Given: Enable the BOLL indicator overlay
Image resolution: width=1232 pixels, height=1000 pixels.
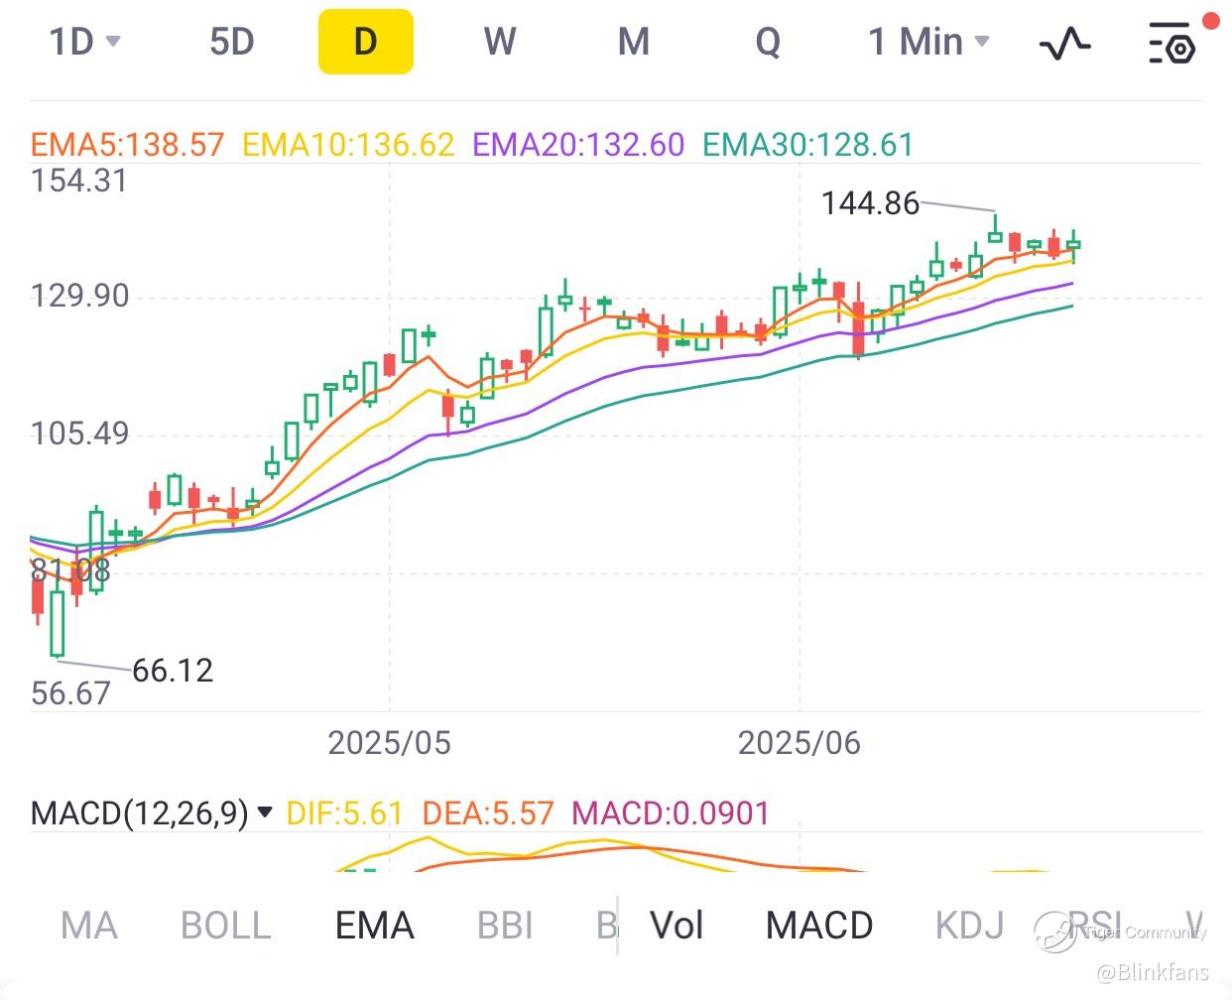Looking at the screenshot, I should click(x=226, y=926).
